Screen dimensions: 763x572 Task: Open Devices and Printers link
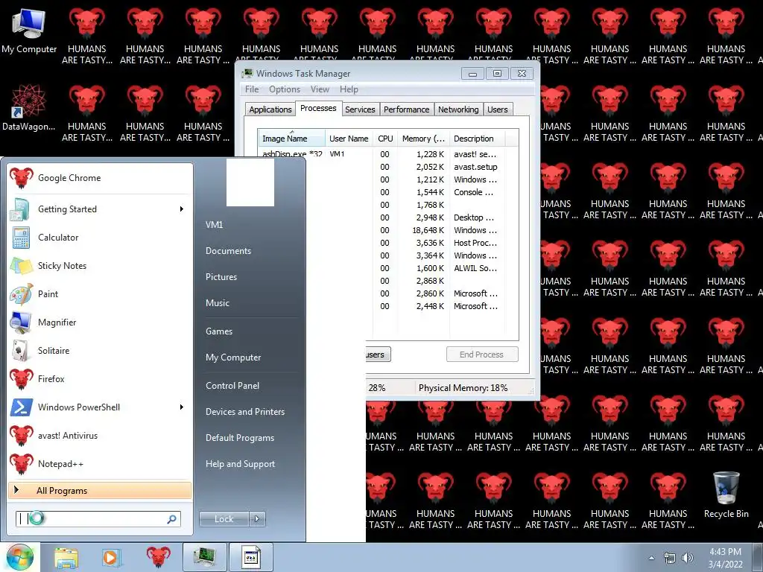click(x=244, y=412)
